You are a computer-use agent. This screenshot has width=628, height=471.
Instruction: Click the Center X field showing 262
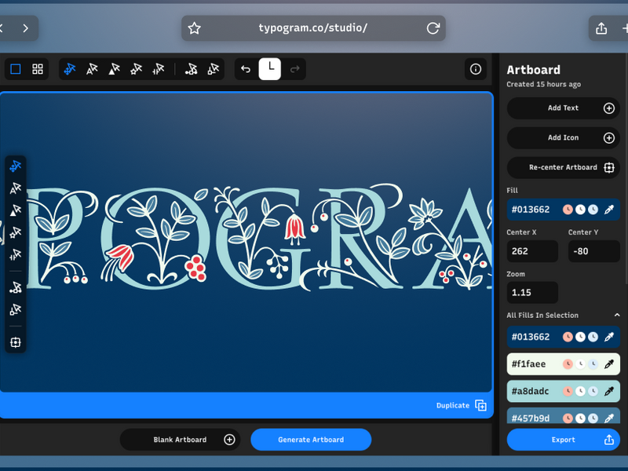coord(532,251)
